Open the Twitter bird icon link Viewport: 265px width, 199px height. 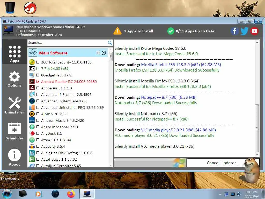pyautogui.click(x=244, y=31)
